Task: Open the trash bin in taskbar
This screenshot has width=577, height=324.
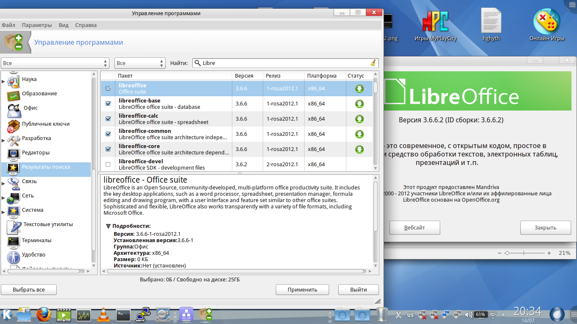Action: [382, 315]
